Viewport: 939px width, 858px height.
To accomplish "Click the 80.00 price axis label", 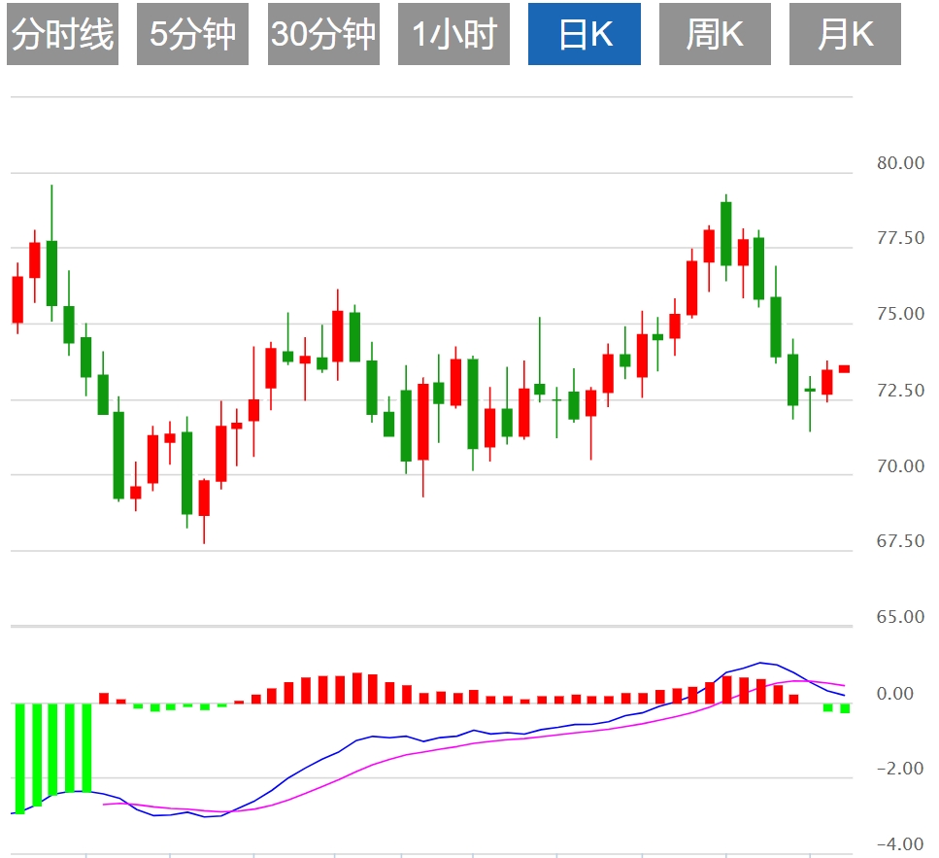I will click(x=900, y=163).
